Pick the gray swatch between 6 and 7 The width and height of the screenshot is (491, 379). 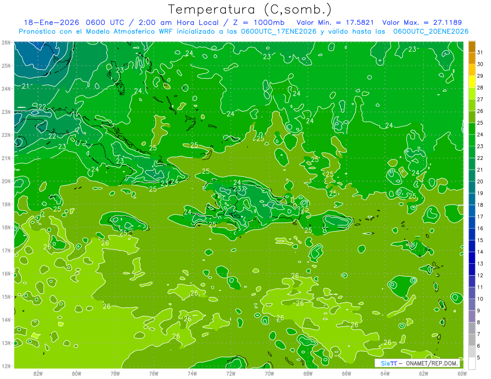[472, 340]
